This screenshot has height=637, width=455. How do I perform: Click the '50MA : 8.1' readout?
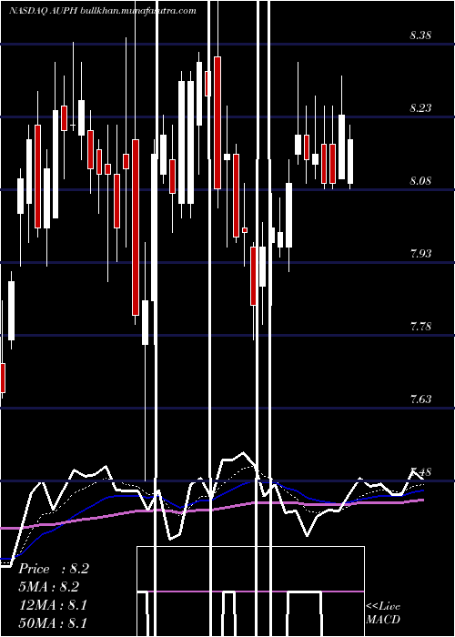(x=53, y=622)
